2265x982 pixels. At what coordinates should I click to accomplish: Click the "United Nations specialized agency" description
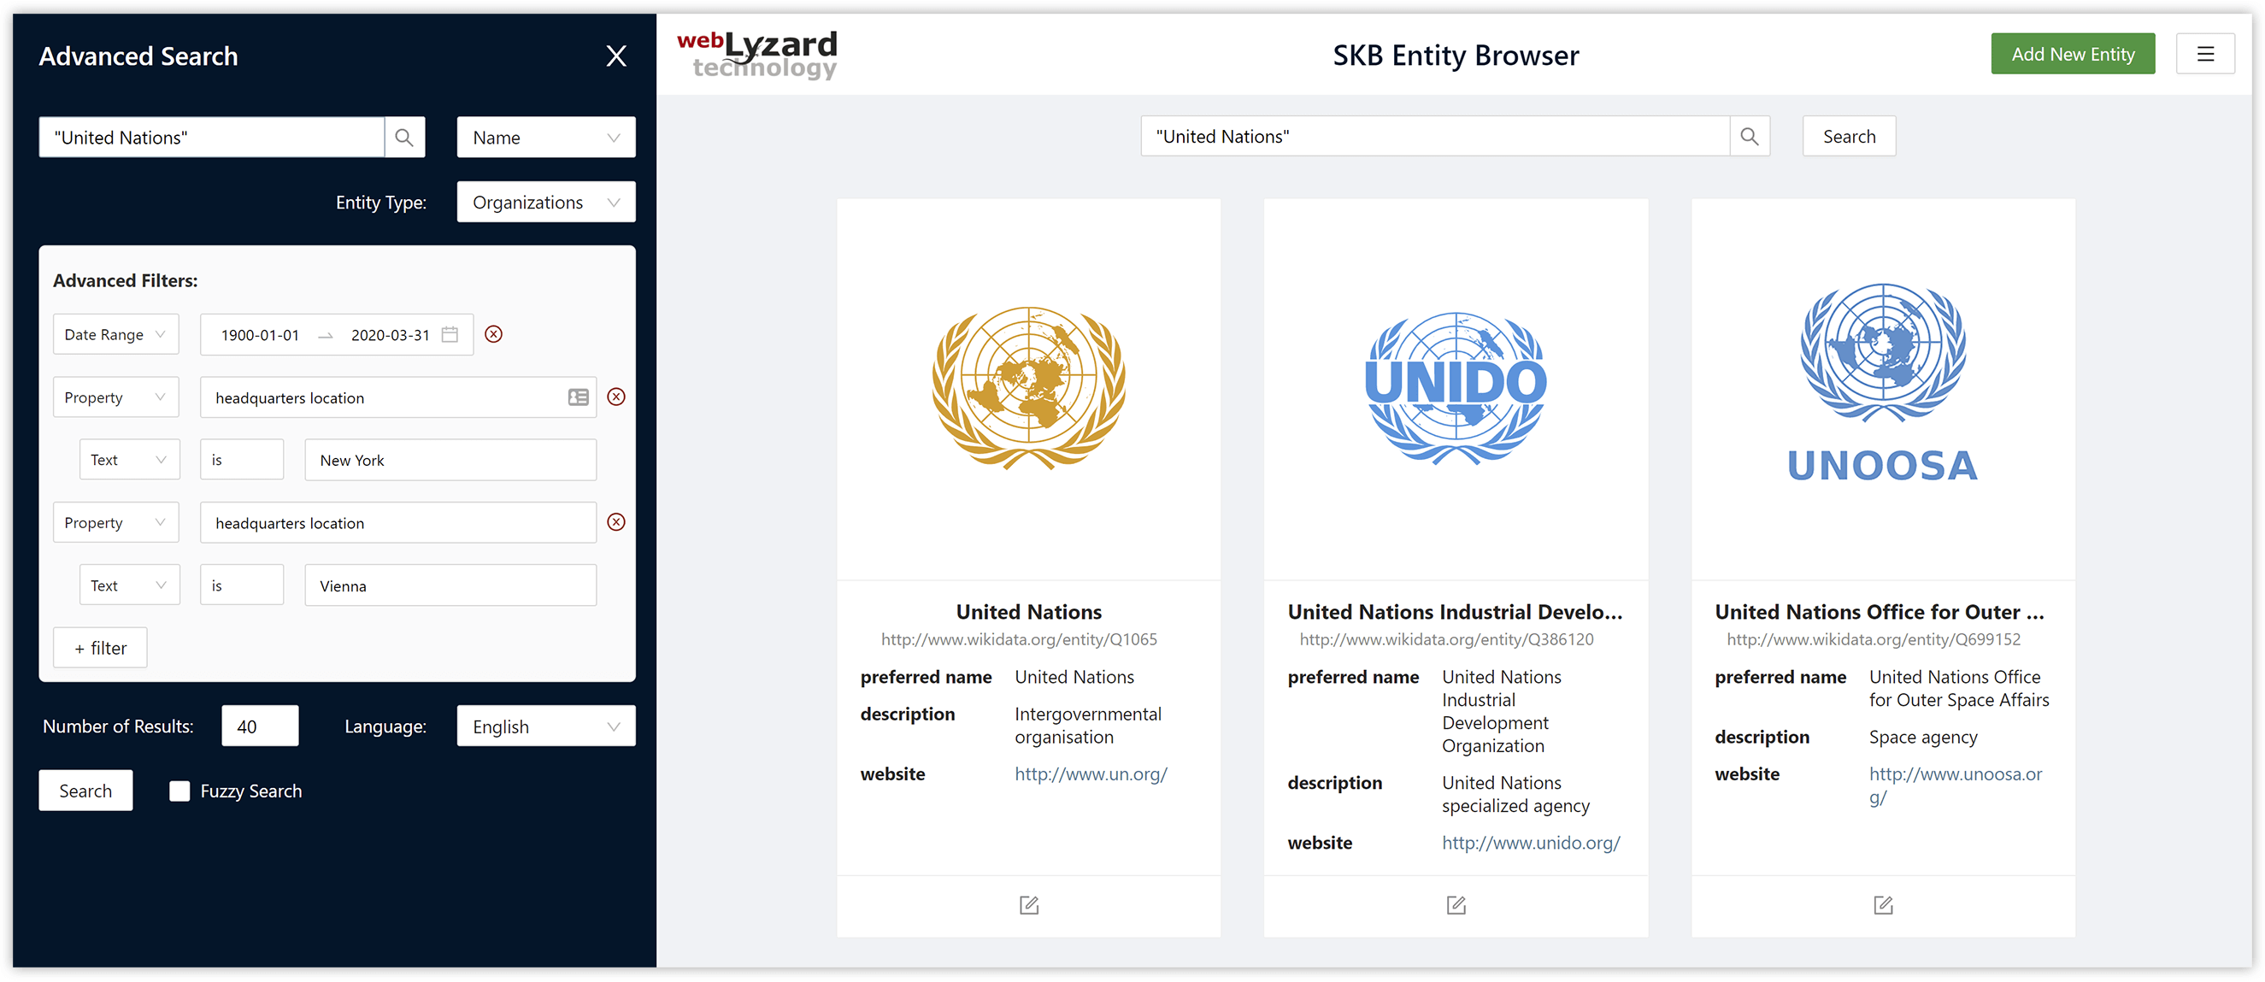(1515, 794)
